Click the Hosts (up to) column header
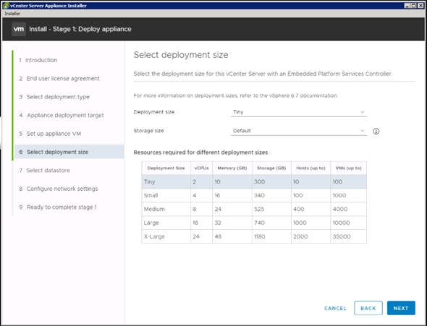Screen dimensions: 427x326 pyautogui.click(x=310, y=168)
